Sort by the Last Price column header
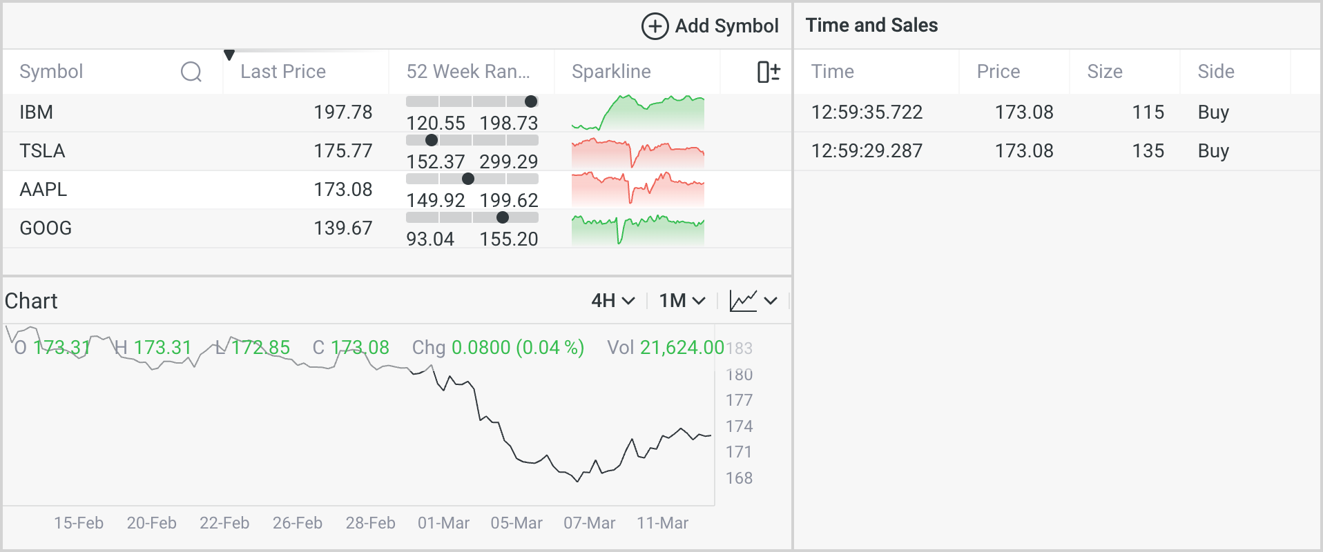Screen dimensions: 1323x552 click(x=283, y=72)
